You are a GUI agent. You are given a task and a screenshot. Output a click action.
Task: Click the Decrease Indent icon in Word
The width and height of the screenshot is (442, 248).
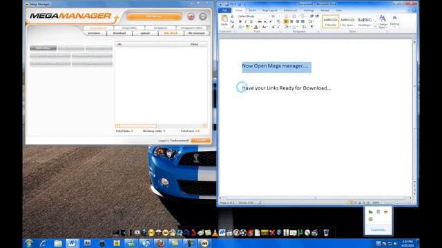(x=311, y=17)
